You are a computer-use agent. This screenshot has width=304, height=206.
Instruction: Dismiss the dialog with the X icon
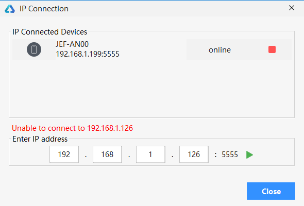click(292, 8)
